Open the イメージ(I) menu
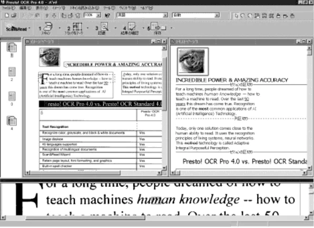The image size is (314, 228). click(x=58, y=8)
